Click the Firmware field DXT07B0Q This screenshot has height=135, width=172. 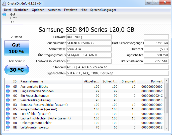89,37
